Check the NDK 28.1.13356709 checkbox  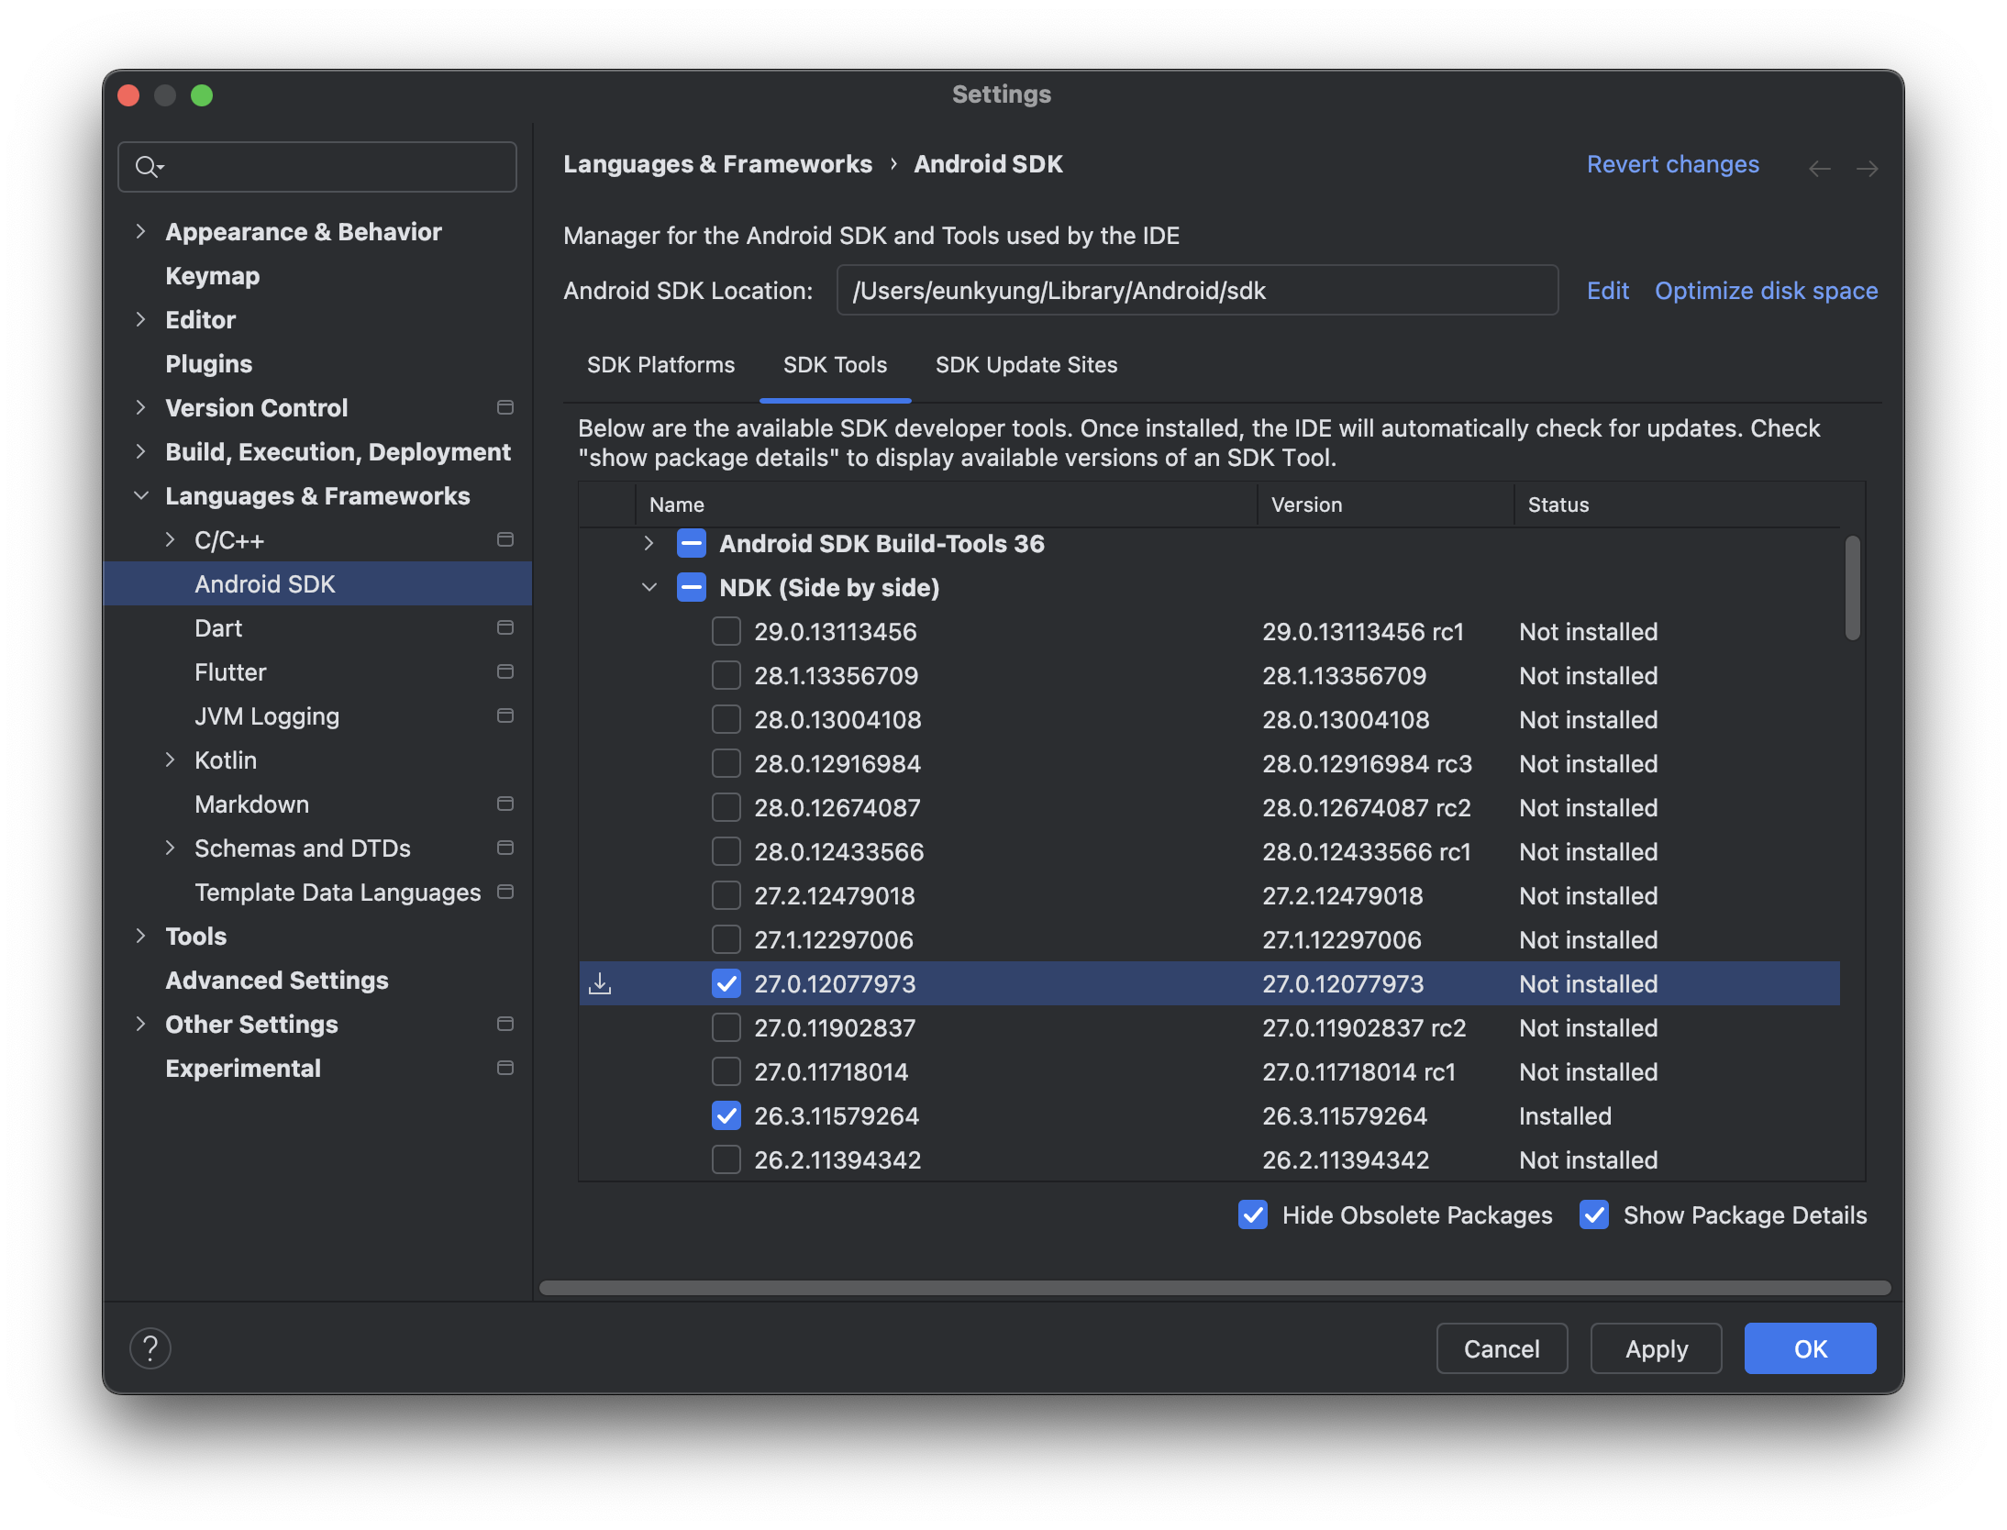pos(726,676)
